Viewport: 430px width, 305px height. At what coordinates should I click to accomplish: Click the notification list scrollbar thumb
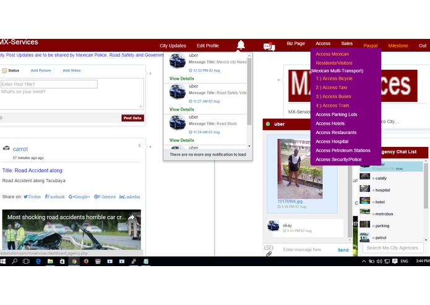coord(249,92)
